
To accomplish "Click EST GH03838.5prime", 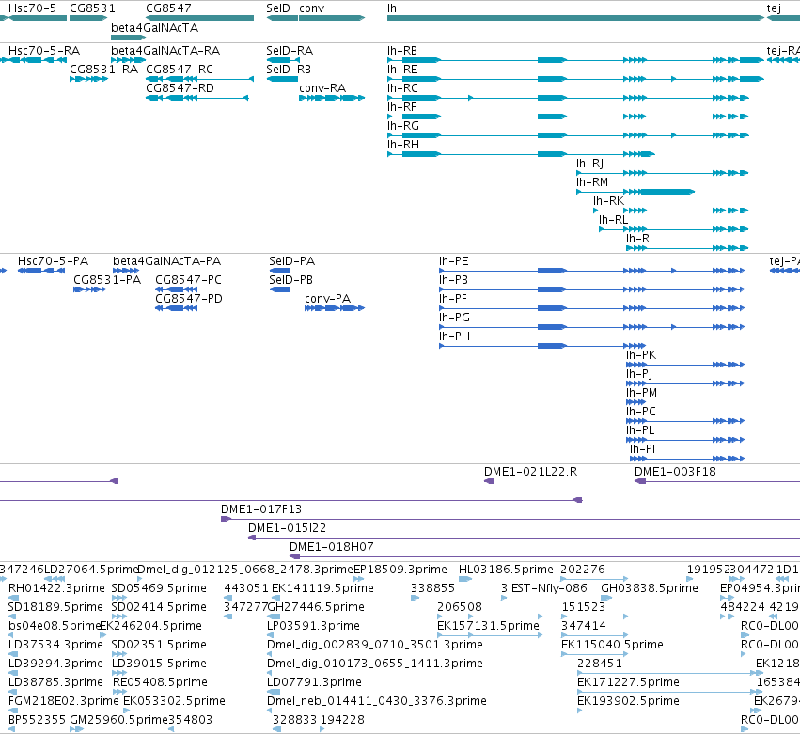I will [606, 598].
